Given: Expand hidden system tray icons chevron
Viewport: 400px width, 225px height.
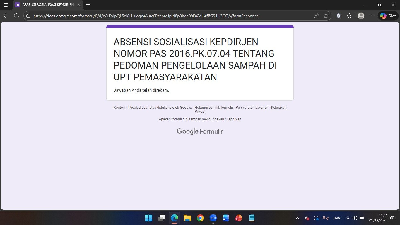Looking at the screenshot, I should pyautogui.click(x=298, y=218).
